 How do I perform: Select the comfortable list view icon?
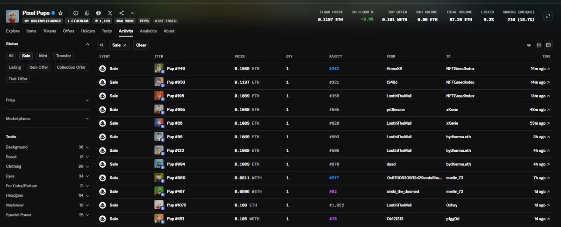point(539,45)
